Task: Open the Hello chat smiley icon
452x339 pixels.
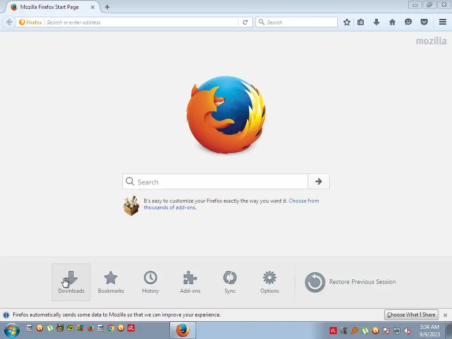Action: (408, 22)
